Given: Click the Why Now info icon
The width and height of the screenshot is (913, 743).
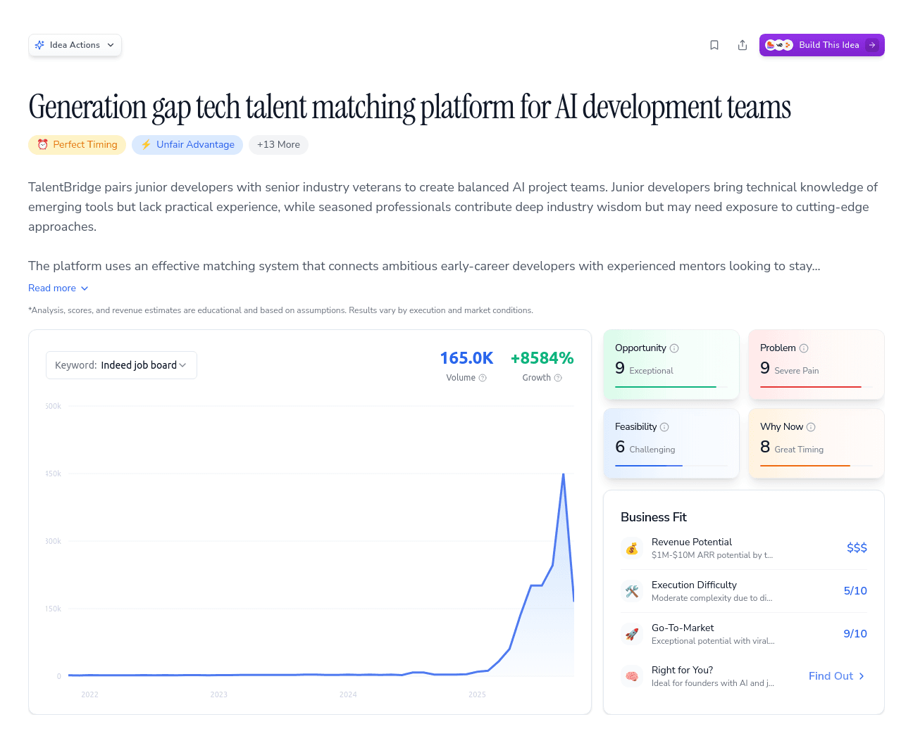Looking at the screenshot, I should coord(811,426).
